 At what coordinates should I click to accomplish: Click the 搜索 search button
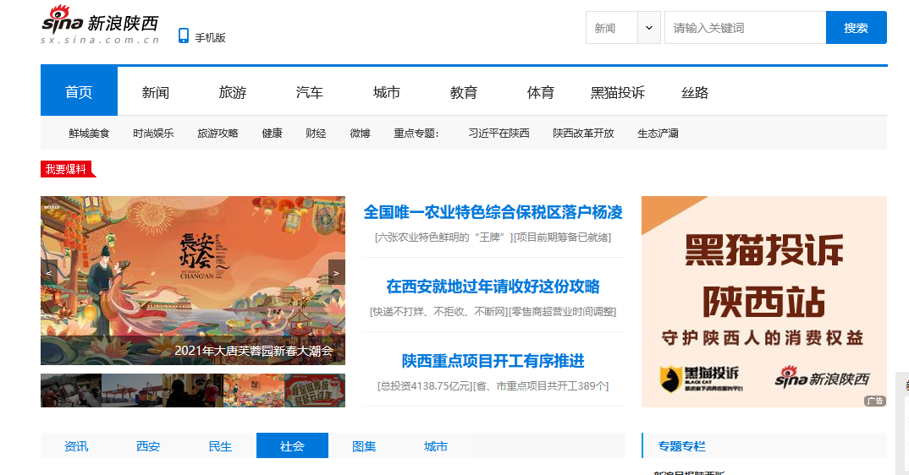coord(857,27)
